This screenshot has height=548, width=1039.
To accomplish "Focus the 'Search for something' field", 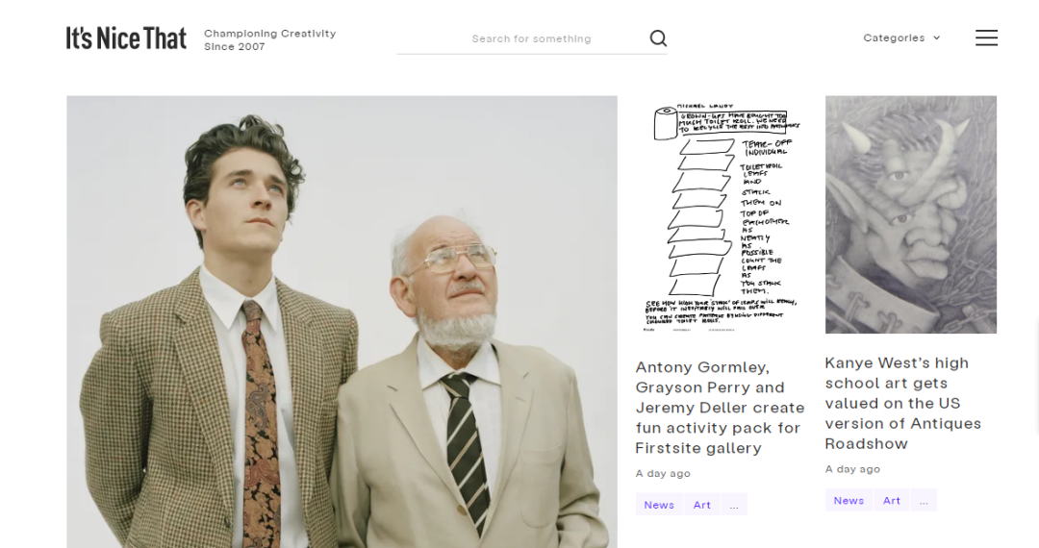I will [531, 38].
